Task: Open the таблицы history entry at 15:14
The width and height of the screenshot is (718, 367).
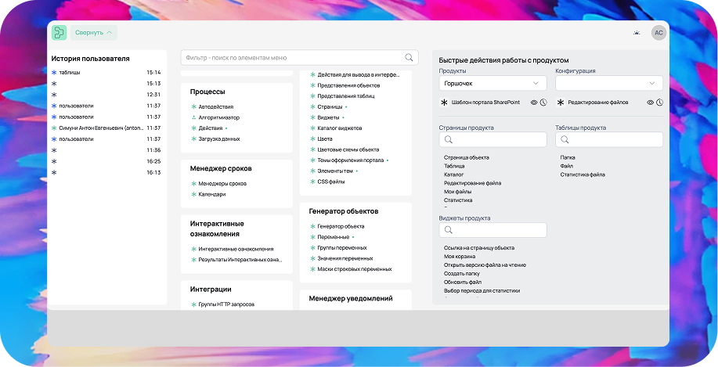Action: tap(69, 72)
